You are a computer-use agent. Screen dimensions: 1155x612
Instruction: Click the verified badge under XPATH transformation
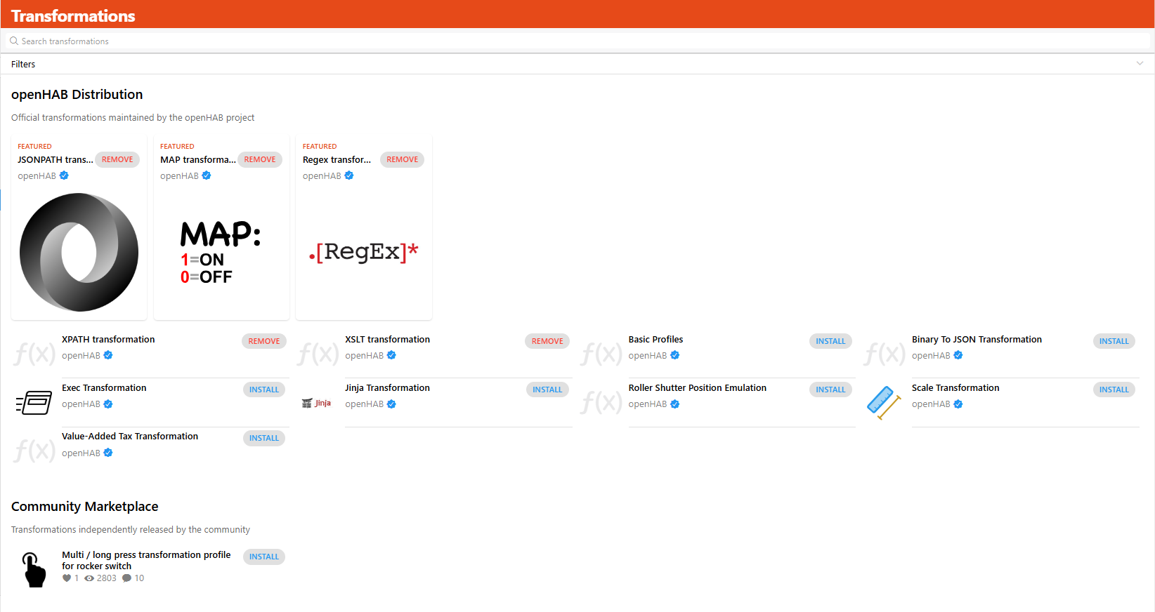108,355
